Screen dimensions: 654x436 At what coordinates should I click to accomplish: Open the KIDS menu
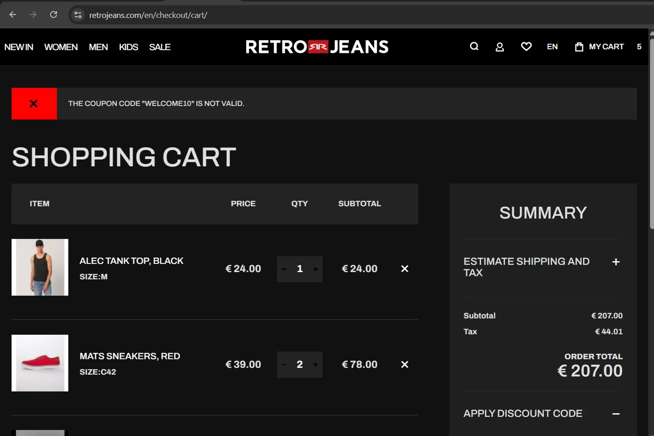click(129, 47)
